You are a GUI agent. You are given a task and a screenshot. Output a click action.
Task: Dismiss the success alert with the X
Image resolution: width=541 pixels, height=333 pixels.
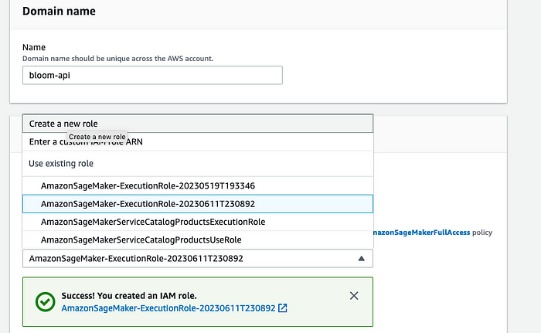(x=354, y=295)
